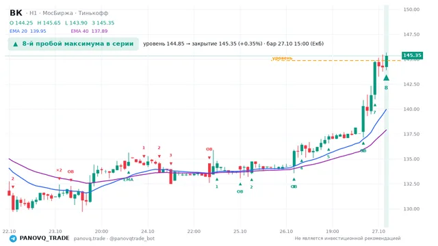Viewport: 438px width, 246px height.
Task: Click the уровень 144.85 → закрытие description text
Action: (x=233, y=44)
